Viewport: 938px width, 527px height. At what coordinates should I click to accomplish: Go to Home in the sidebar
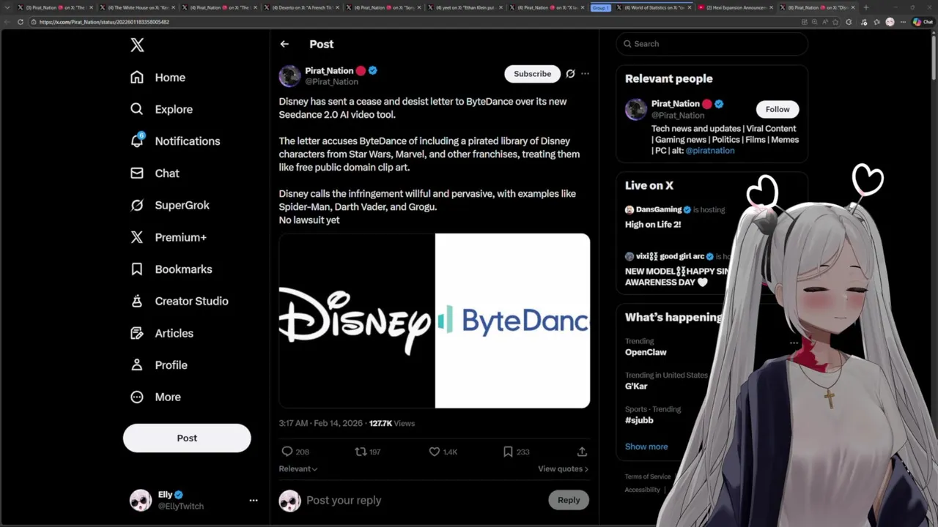158,78
